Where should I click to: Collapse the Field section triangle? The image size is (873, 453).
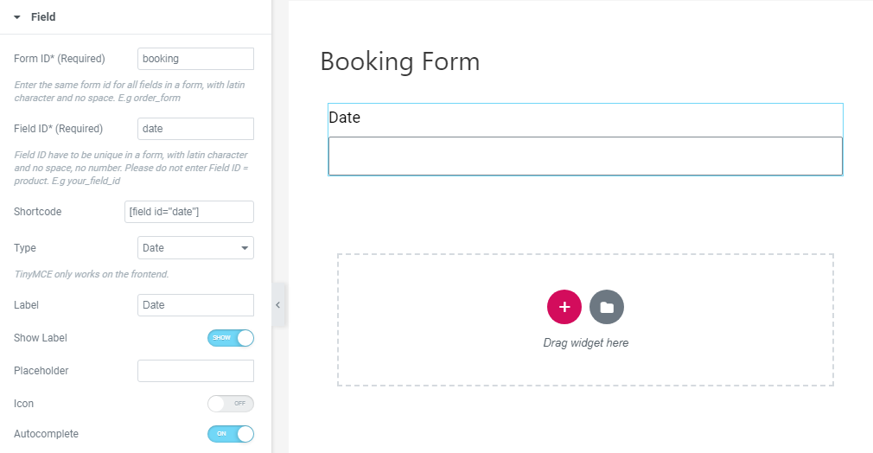click(x=17, y=17)
